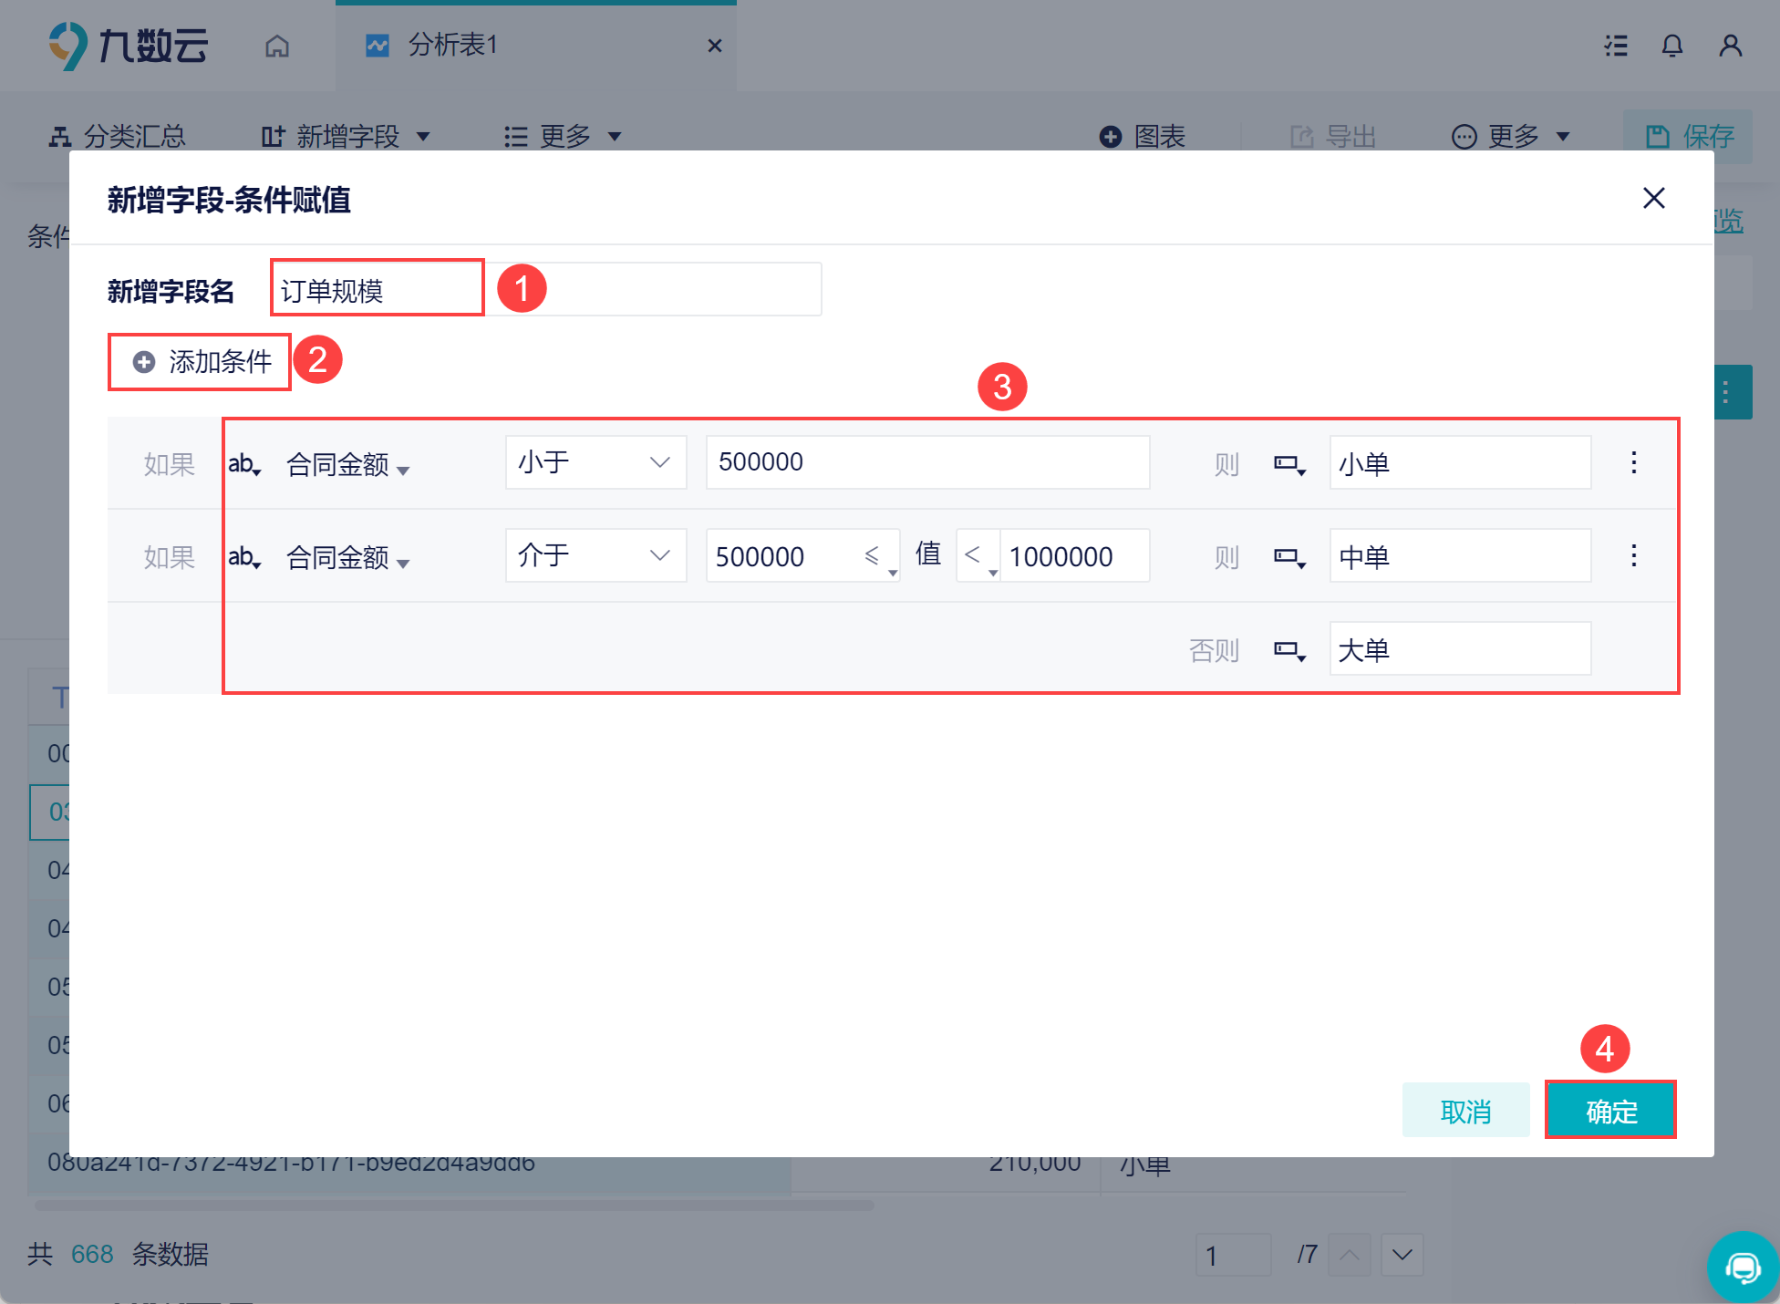Viewport: 1780px width, 1304px height.
Task: Switch value type for 小单 result
Action: [x=1289, y=465]
